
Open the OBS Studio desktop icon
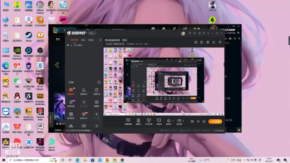40,52
